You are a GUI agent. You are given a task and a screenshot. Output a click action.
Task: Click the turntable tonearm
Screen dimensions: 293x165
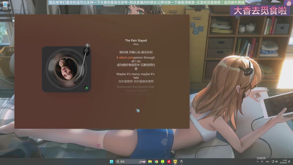82,63
